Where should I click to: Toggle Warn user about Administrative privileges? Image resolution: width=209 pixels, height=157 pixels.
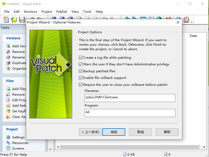(x=81, y=64)
